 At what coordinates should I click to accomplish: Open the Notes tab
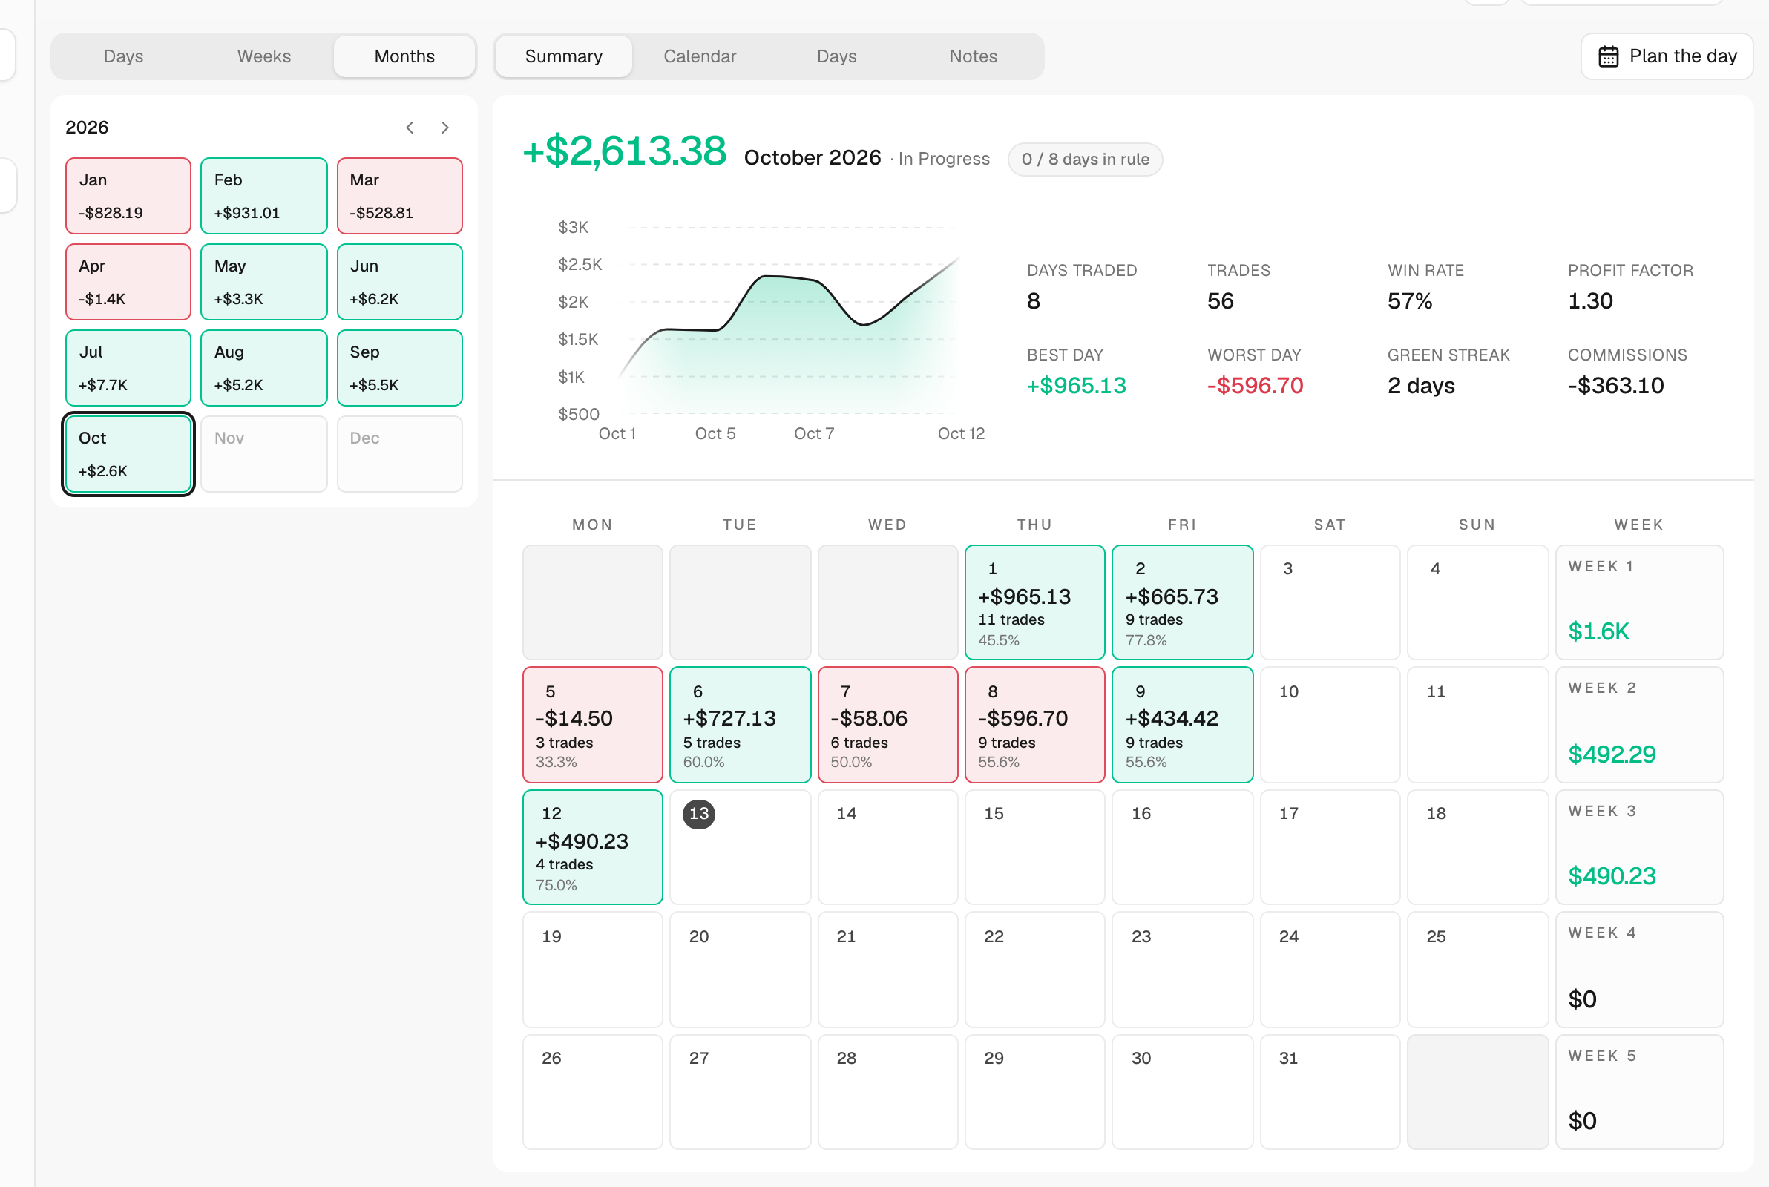(974, 57)
